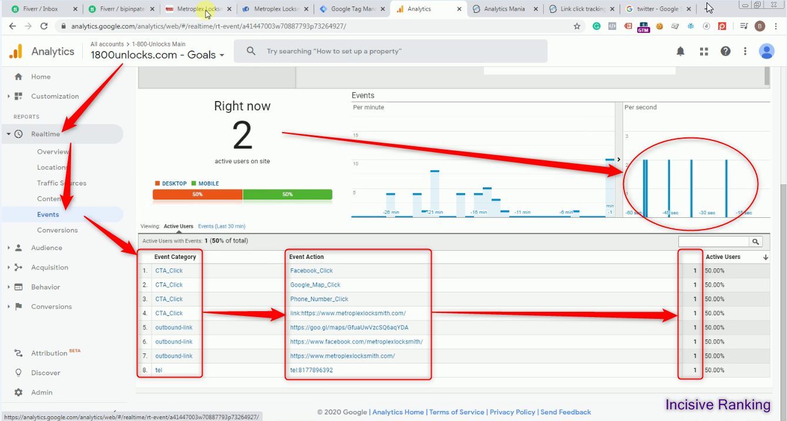This screenshot has width=787, height=421.
Task: Expand the Acquisition section
Action: pos(9,268)
